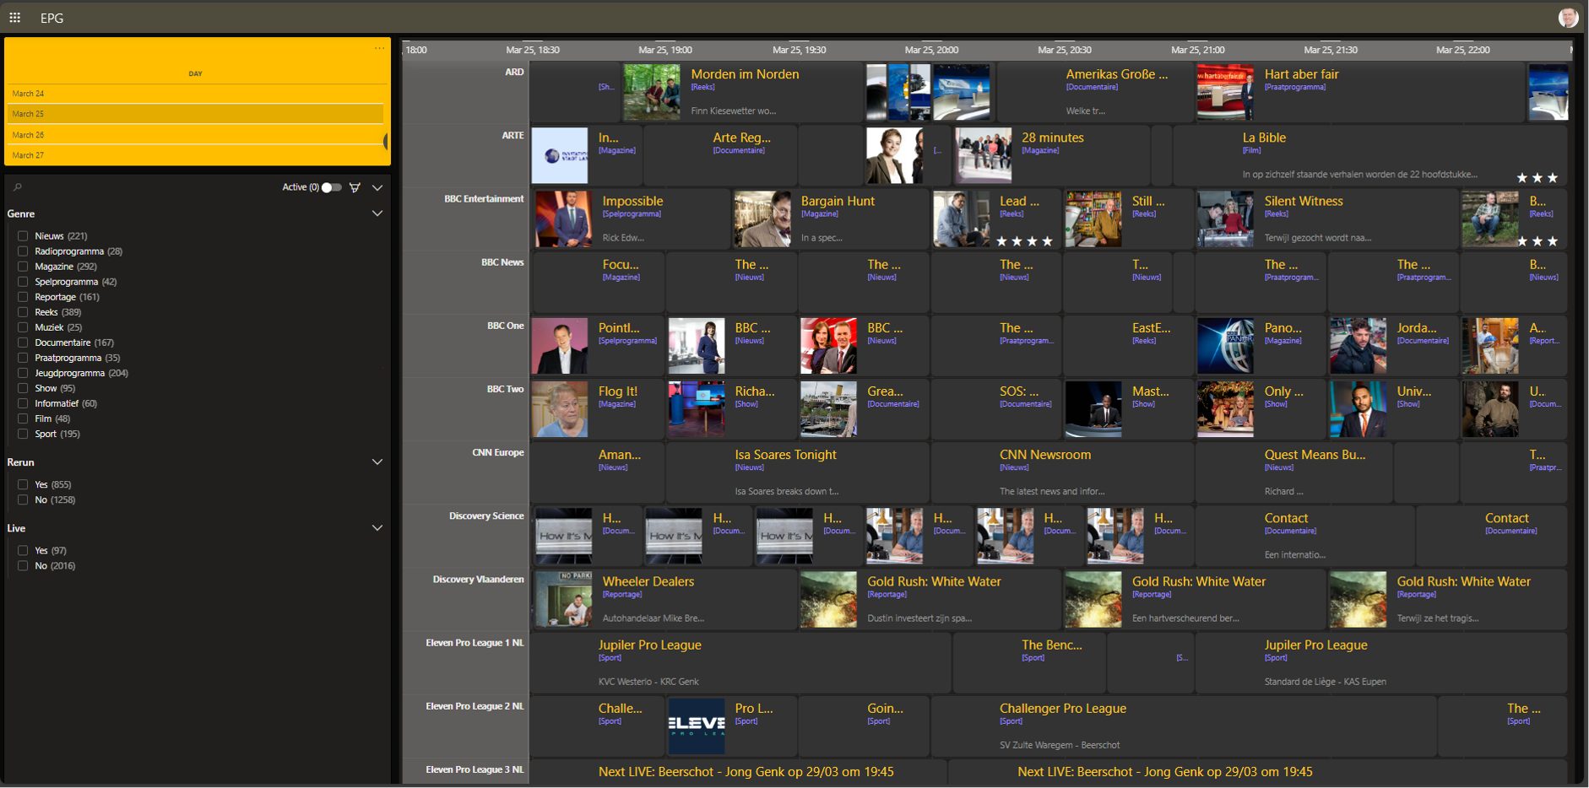Check the Documentaire genre checkbox
Viewport: 1589px width, 788px height.
point(23,343)
